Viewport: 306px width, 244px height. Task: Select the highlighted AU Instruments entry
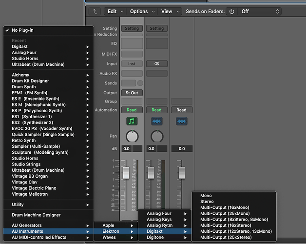pyautogui.click(x=49, y=231)
